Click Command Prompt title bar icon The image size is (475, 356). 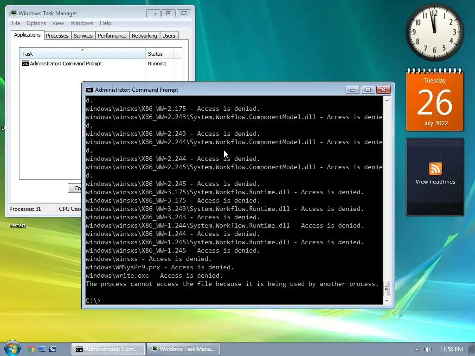point(90,90)
